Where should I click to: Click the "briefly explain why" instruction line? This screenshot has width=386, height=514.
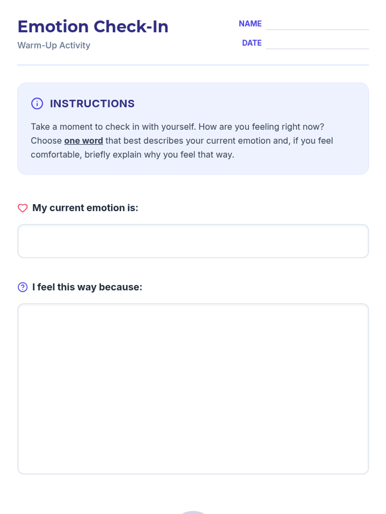(x=133, y=155)
